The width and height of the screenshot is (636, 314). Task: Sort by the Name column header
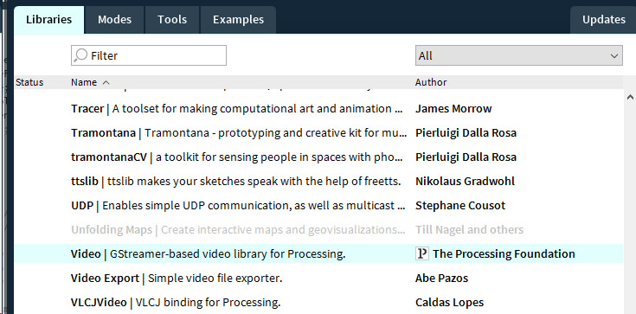click(x=84, y=82)
